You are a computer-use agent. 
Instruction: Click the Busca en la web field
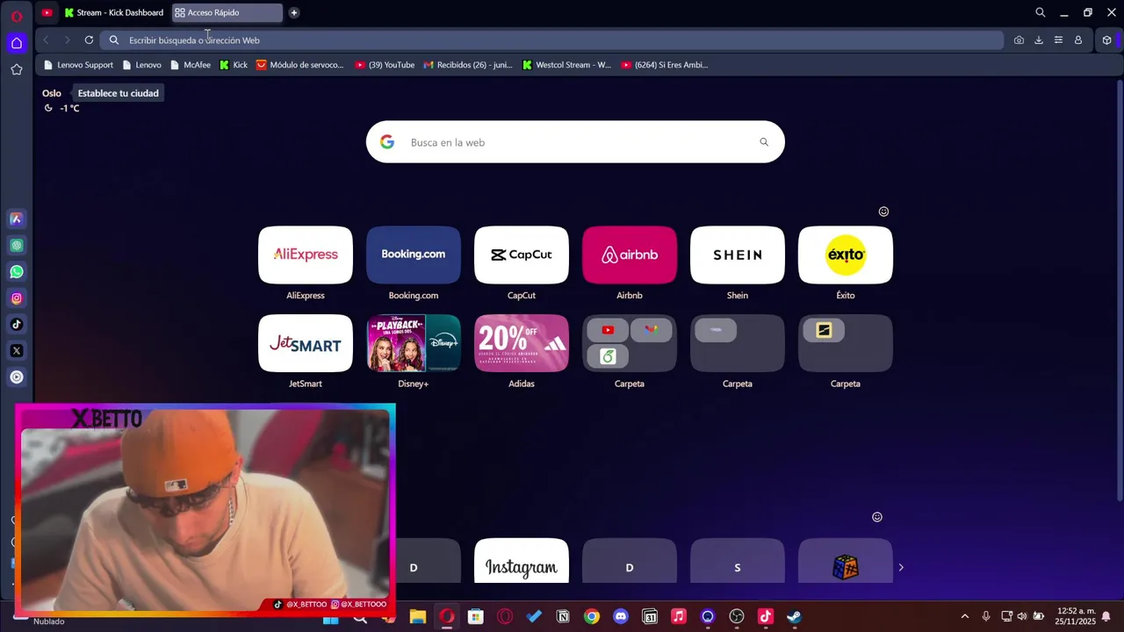tap(575, 142)
